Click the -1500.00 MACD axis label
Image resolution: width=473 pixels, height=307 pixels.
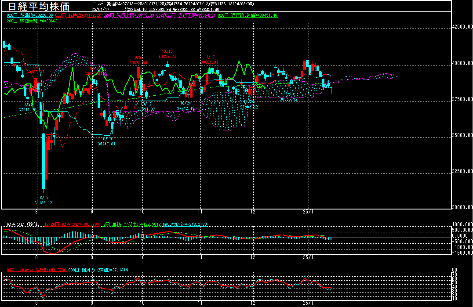[x=462, y=253]
